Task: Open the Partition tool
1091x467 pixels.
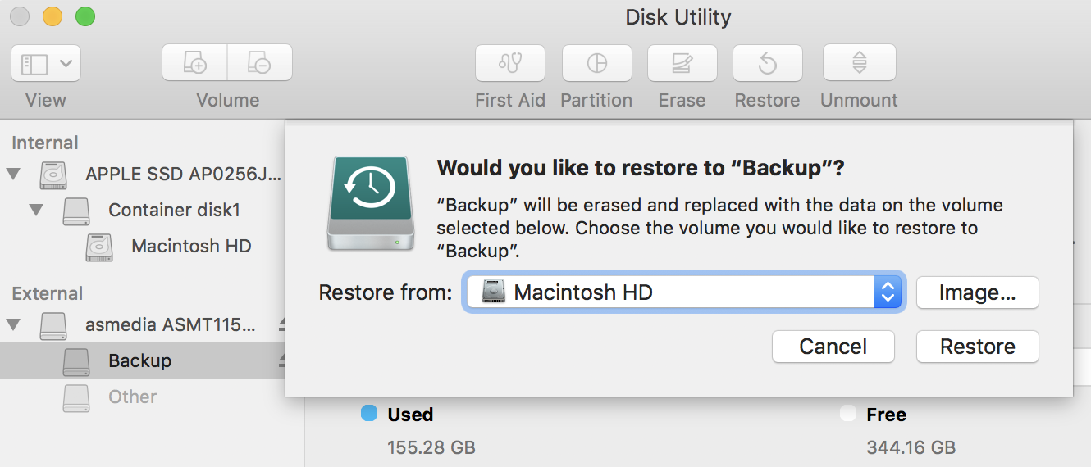Action: click(x=596, y=63)
